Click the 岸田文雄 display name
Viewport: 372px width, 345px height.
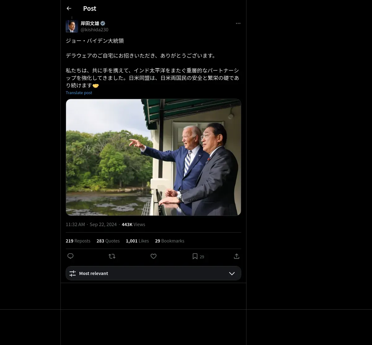coord(90,23)
